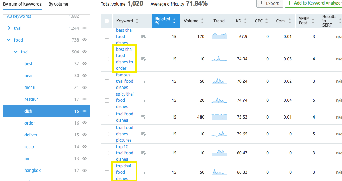Click the Total volume 1,020 figure

pyautogui.click(x=135, y=3)
